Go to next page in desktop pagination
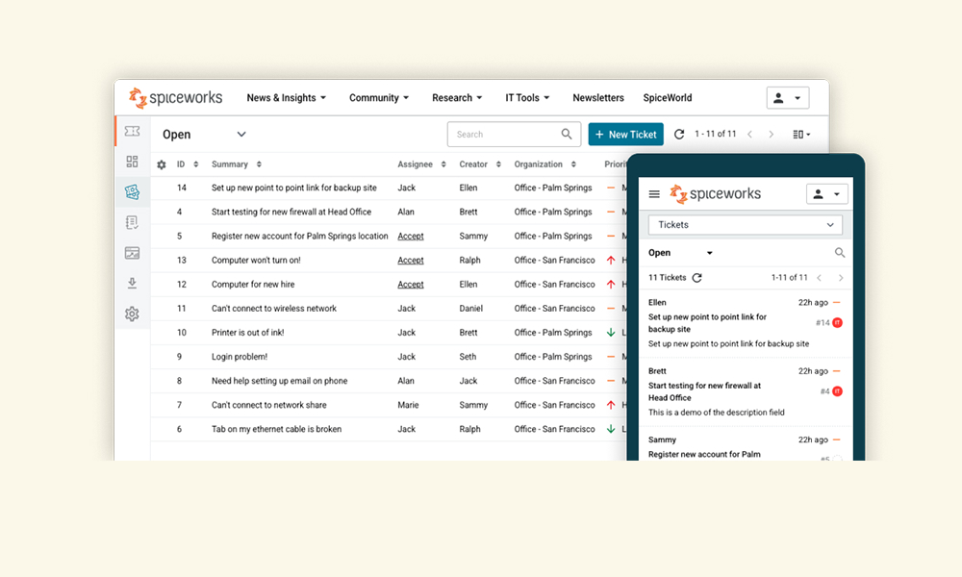This screenshot has width=962, height=577. pos(772,134)
